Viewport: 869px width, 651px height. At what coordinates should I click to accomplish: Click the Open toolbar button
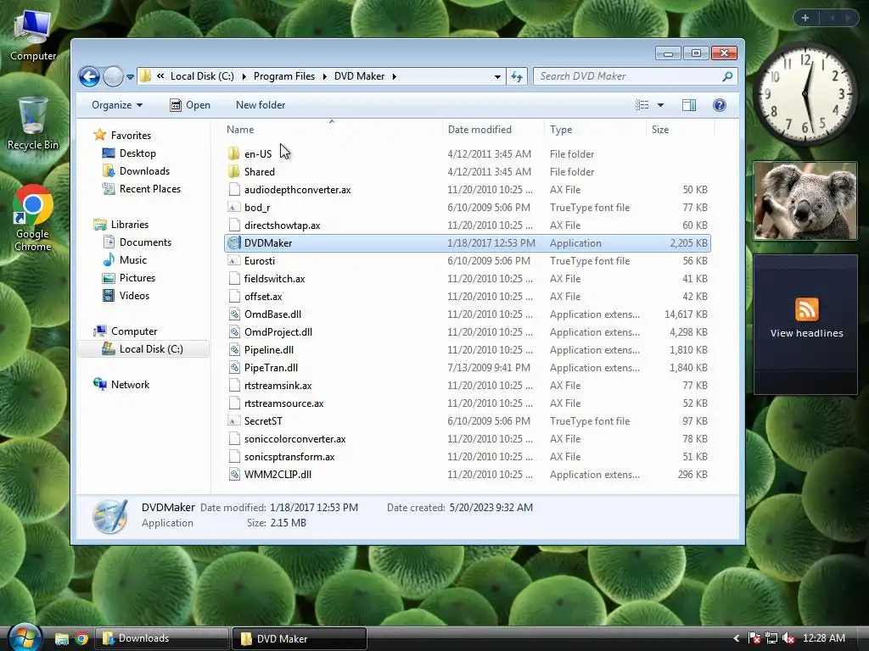pos(190,105)
